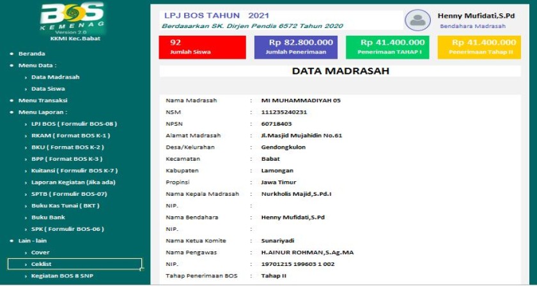Open the Beranda home menu
537x287 pixels.
32,54
